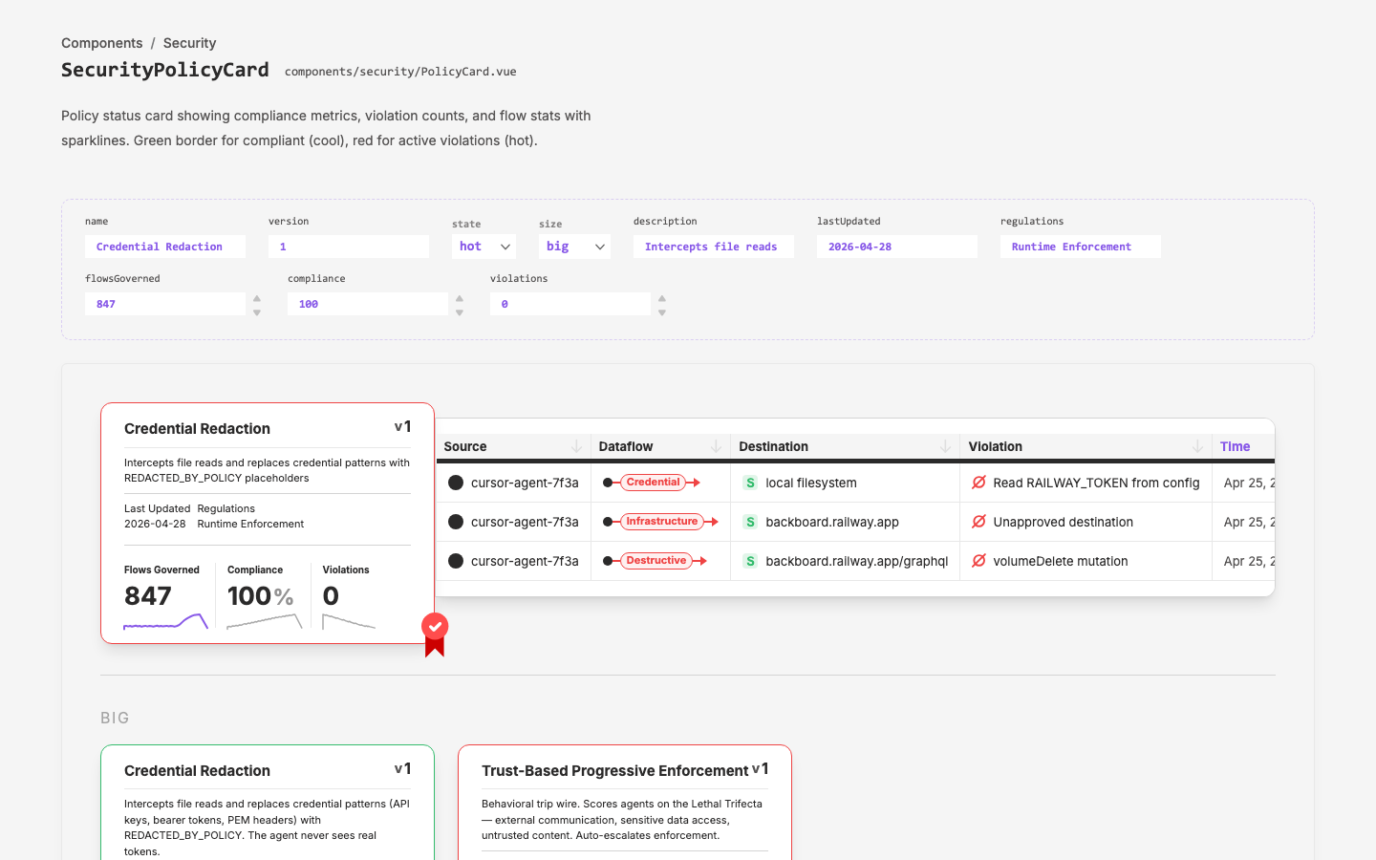
Task: Click the Flows Governed purple sparkline
Action: (165, 621)
